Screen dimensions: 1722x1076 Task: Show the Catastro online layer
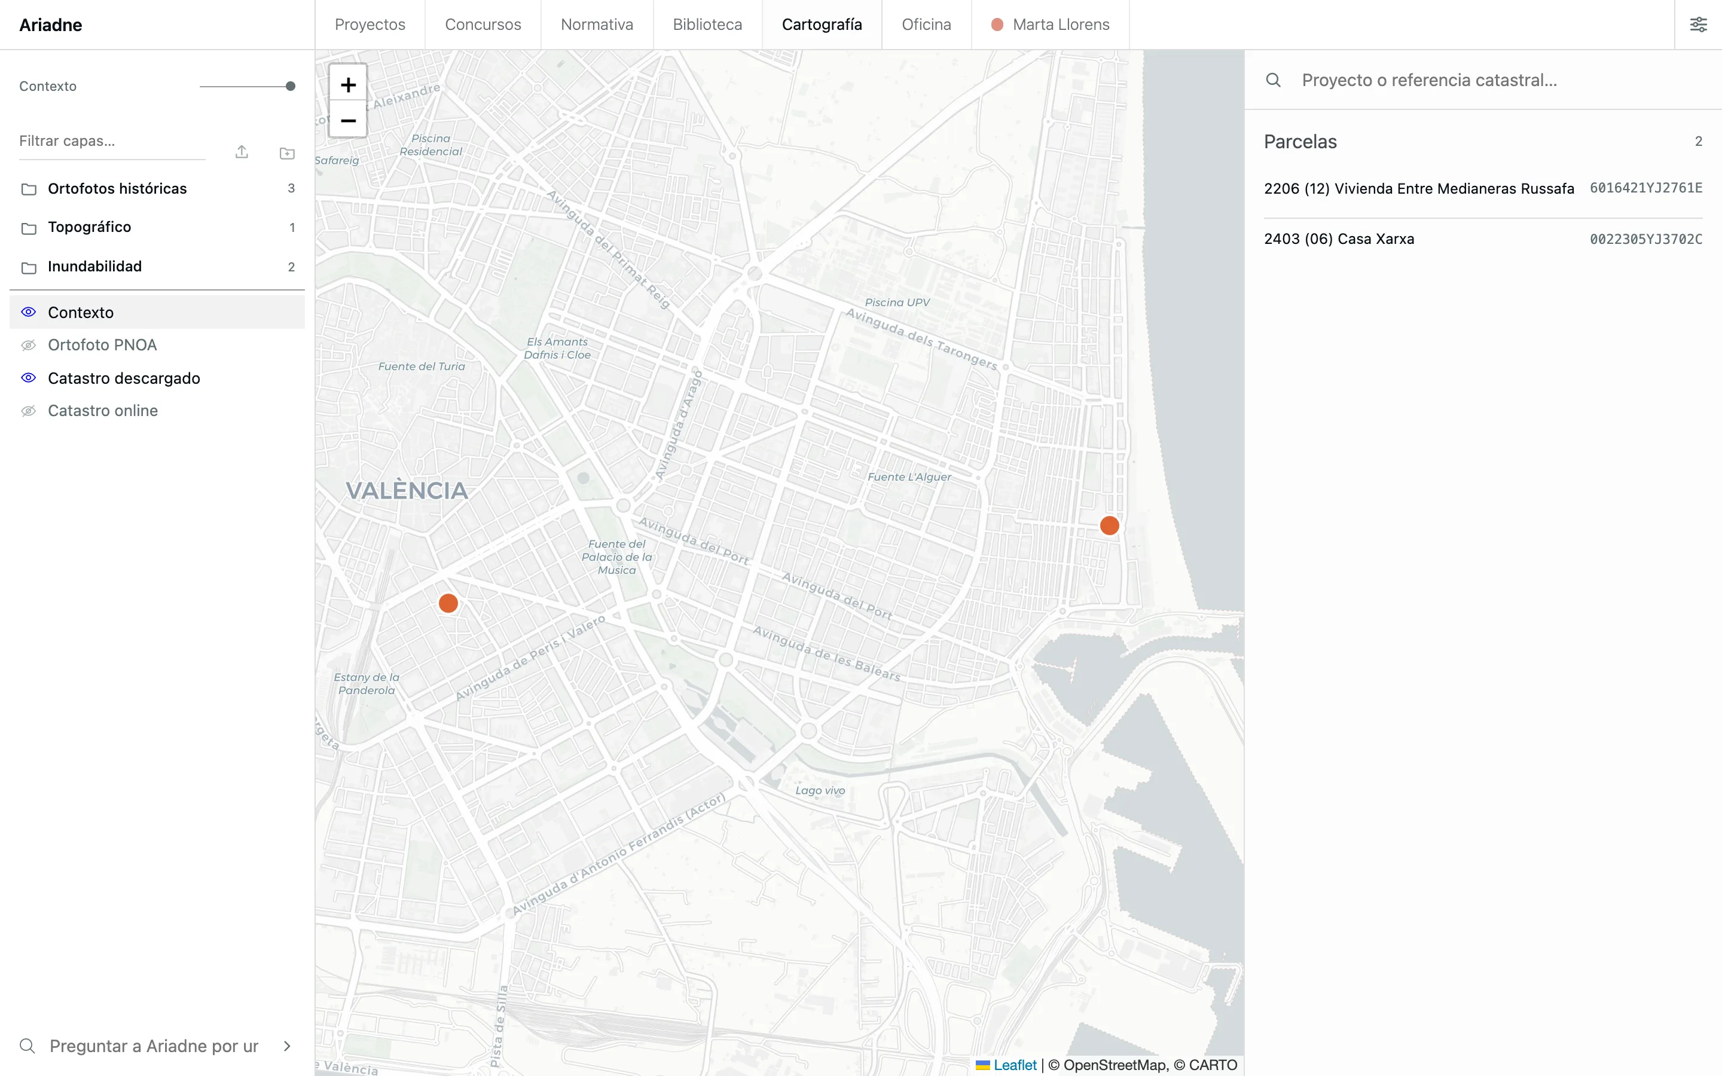tap(29, 411)
